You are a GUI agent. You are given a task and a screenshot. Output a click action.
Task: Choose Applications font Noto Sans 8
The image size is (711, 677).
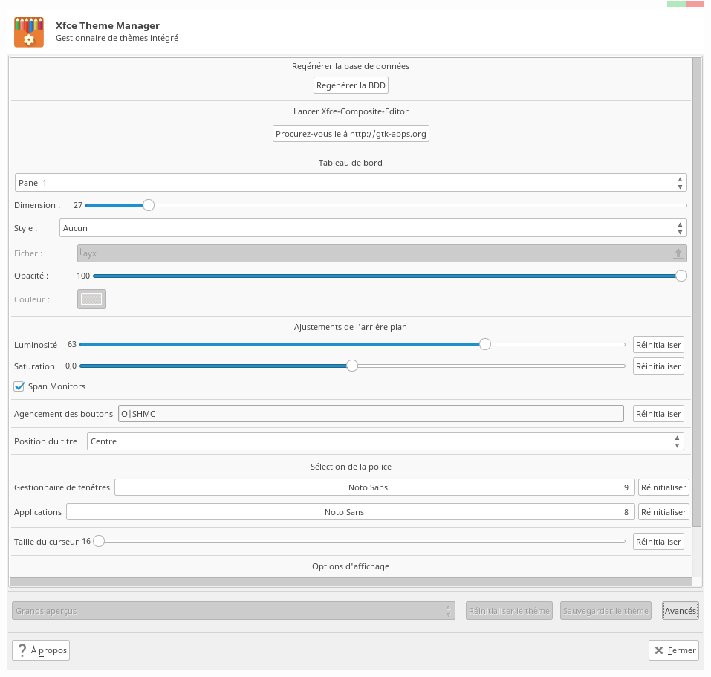350,511
